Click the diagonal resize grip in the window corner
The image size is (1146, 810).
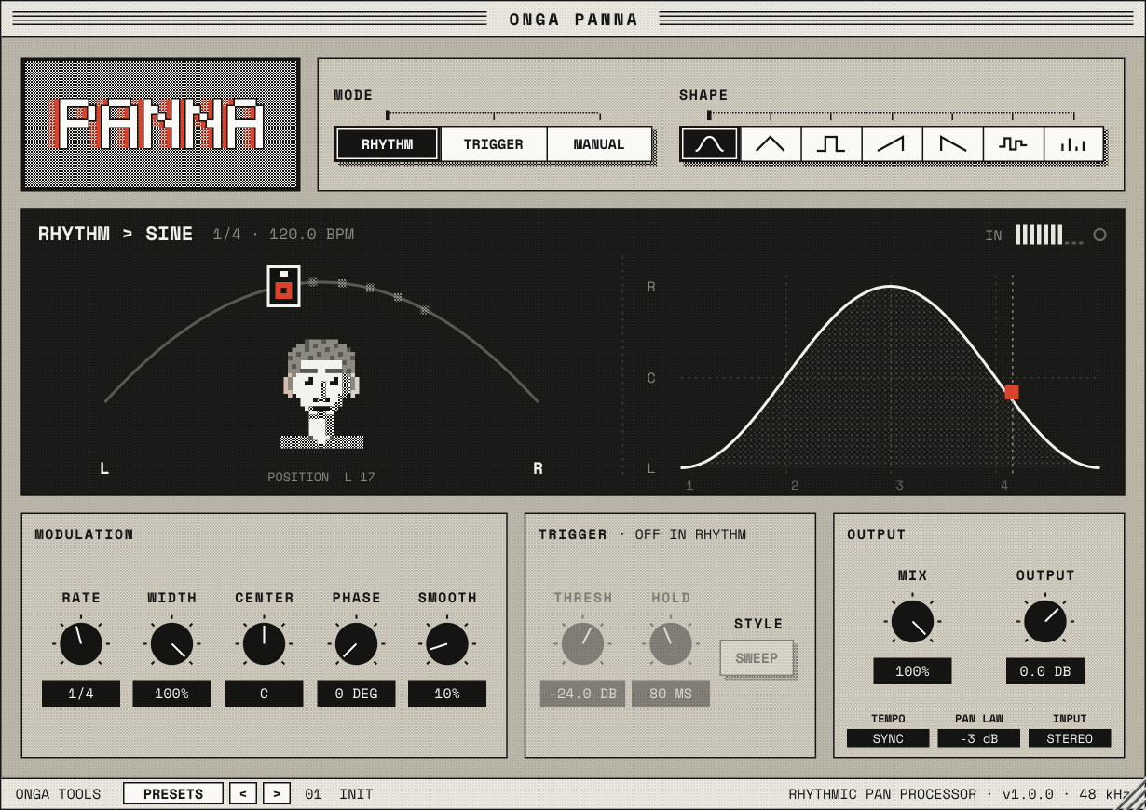[x=1130, y=794]
